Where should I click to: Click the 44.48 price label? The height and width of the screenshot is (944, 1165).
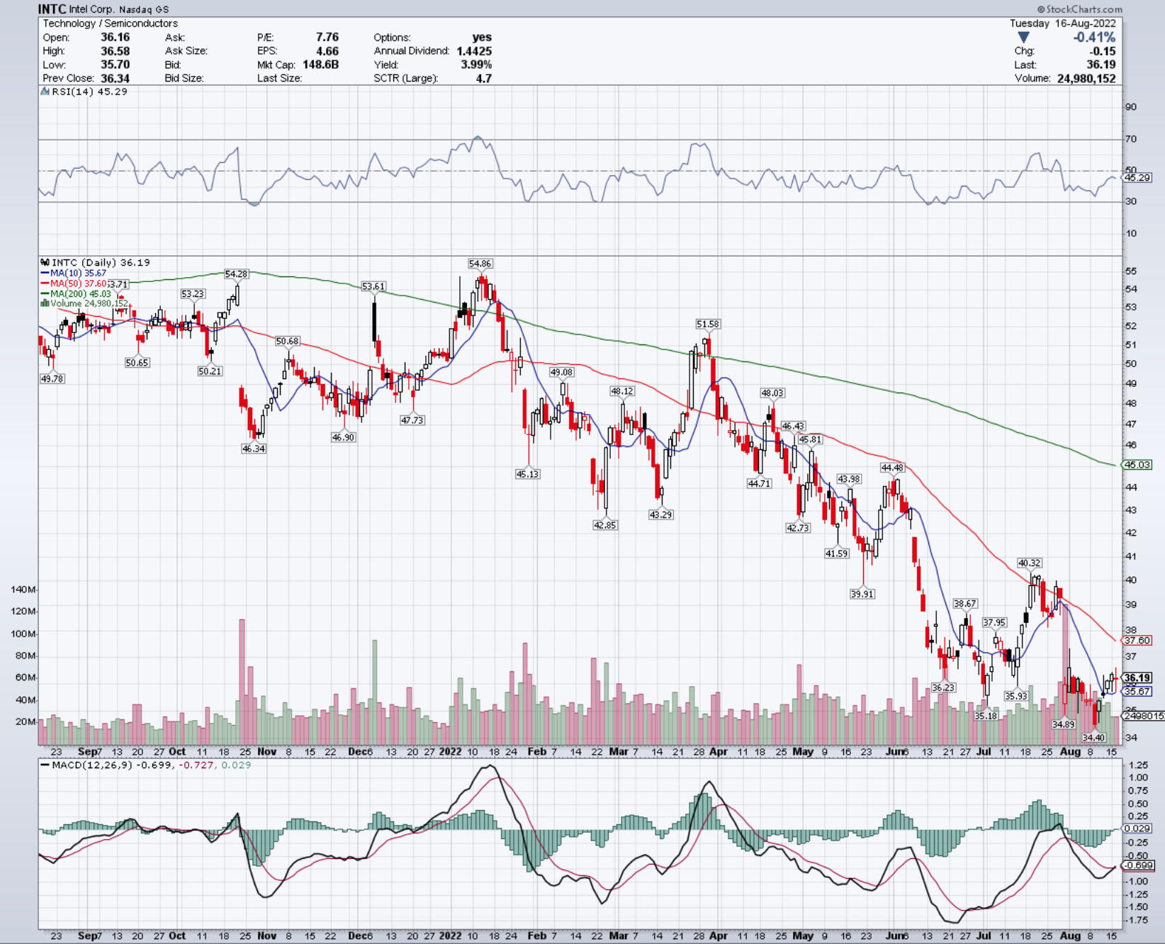(x=892, y=468)
